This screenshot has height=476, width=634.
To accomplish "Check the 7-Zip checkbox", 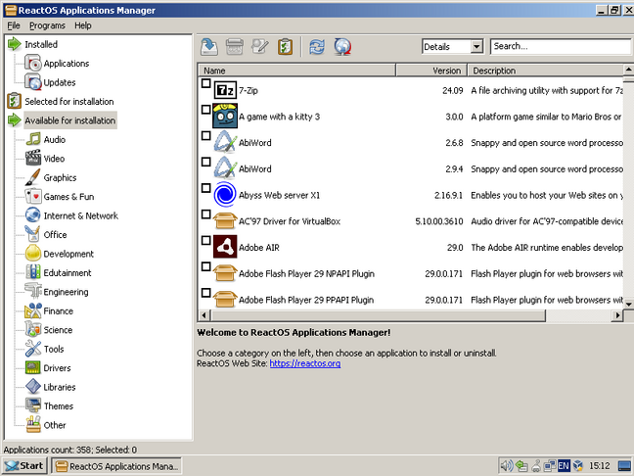I will tap(205, 83).
